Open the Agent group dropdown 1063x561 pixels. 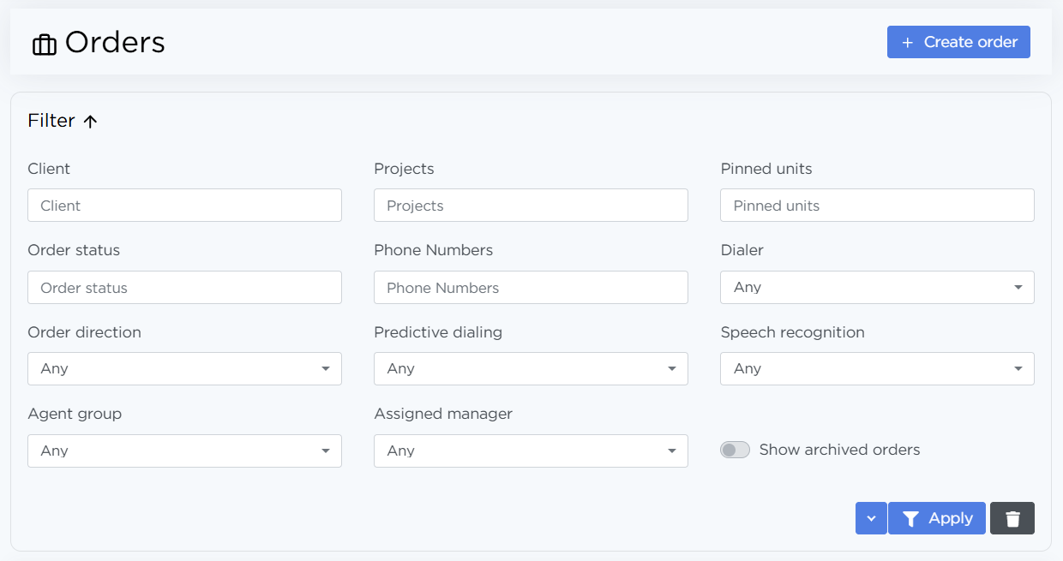(x=184, y=451)
